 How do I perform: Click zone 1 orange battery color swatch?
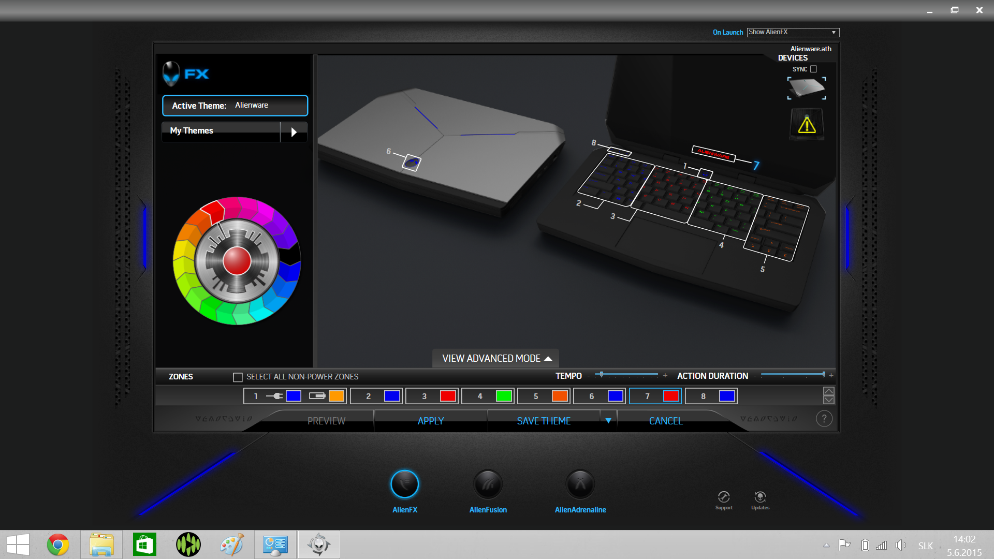tap(337, 396)
